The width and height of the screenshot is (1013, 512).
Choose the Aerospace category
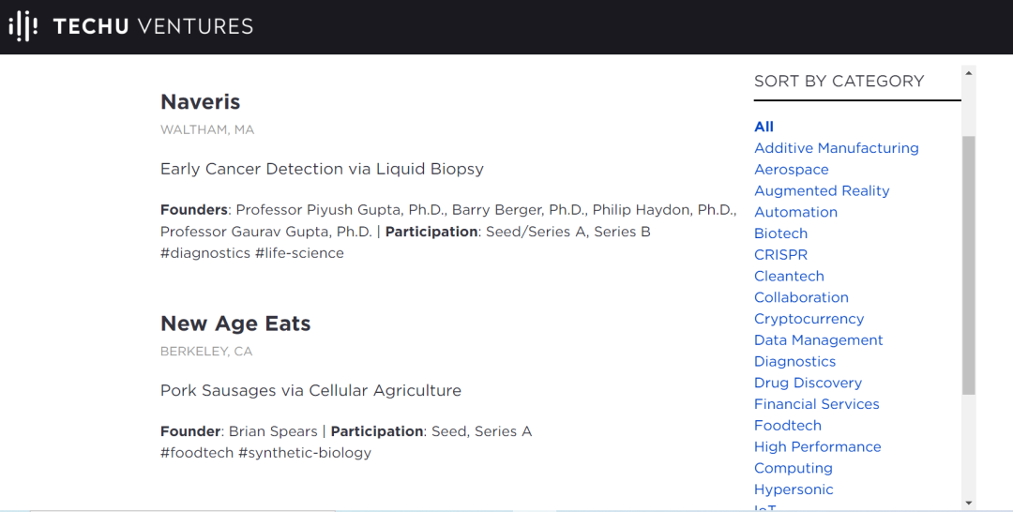tap(792, 170)
